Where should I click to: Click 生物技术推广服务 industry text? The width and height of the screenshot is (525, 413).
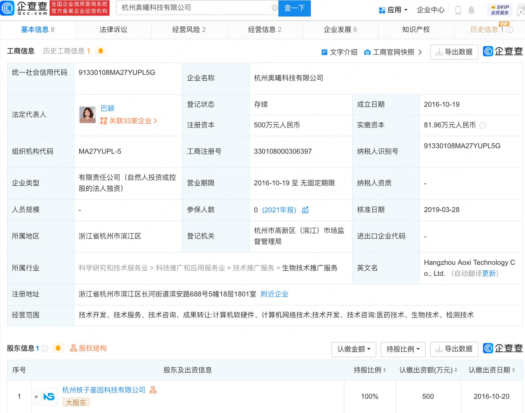coord(310,268)
